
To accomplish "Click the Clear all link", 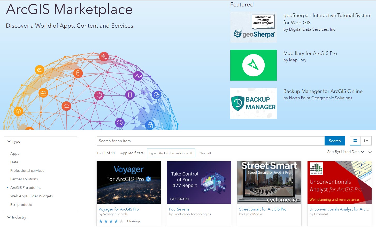I will (204, 153).
